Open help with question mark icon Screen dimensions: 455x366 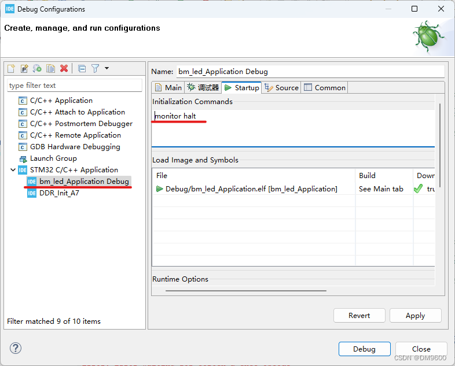point(16,348)
